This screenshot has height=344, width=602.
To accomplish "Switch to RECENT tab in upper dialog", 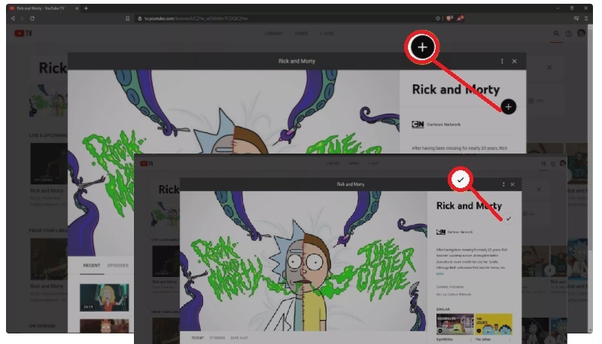I will 92,266.
